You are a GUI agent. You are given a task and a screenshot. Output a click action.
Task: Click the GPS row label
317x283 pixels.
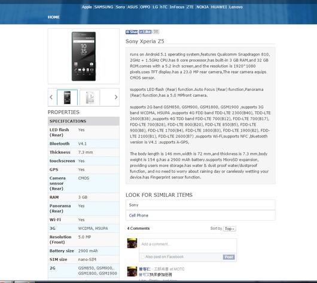pyautogui.click(x=54, y=169)
